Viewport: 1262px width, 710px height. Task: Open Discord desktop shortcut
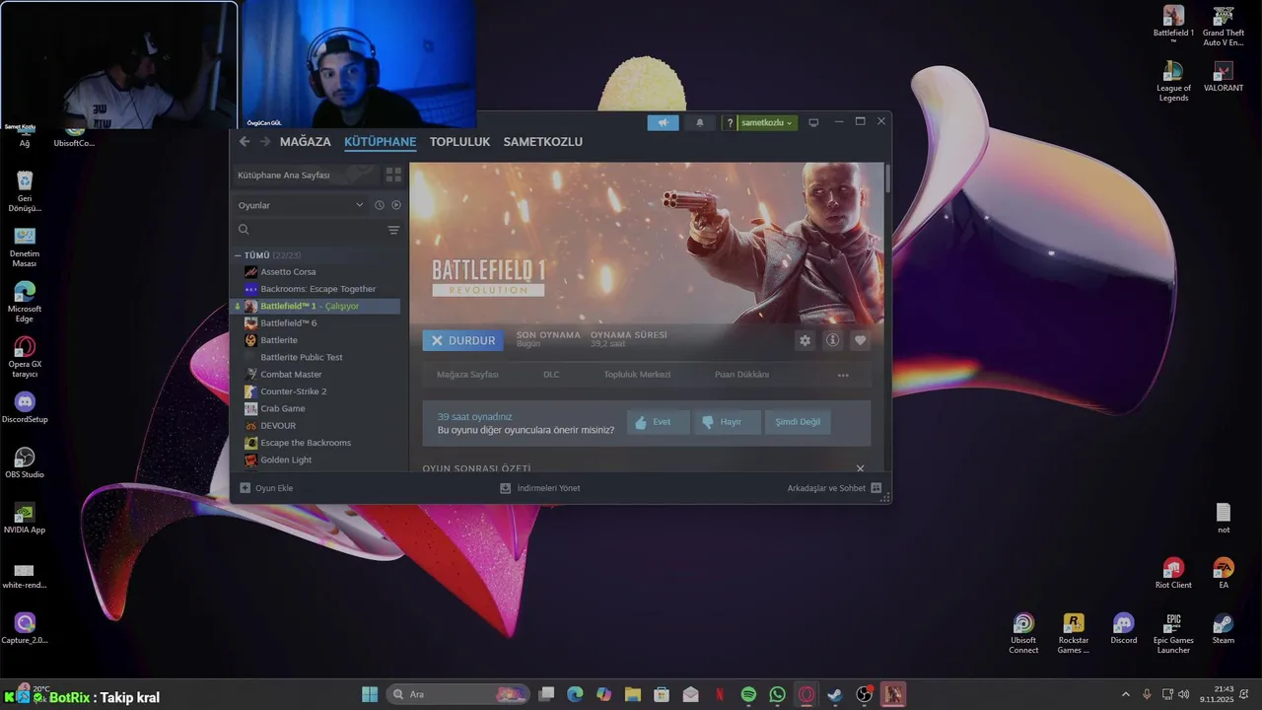click(1123, 629)
